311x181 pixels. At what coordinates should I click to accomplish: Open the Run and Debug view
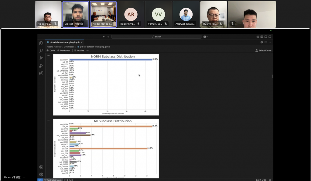coord(41,66)
